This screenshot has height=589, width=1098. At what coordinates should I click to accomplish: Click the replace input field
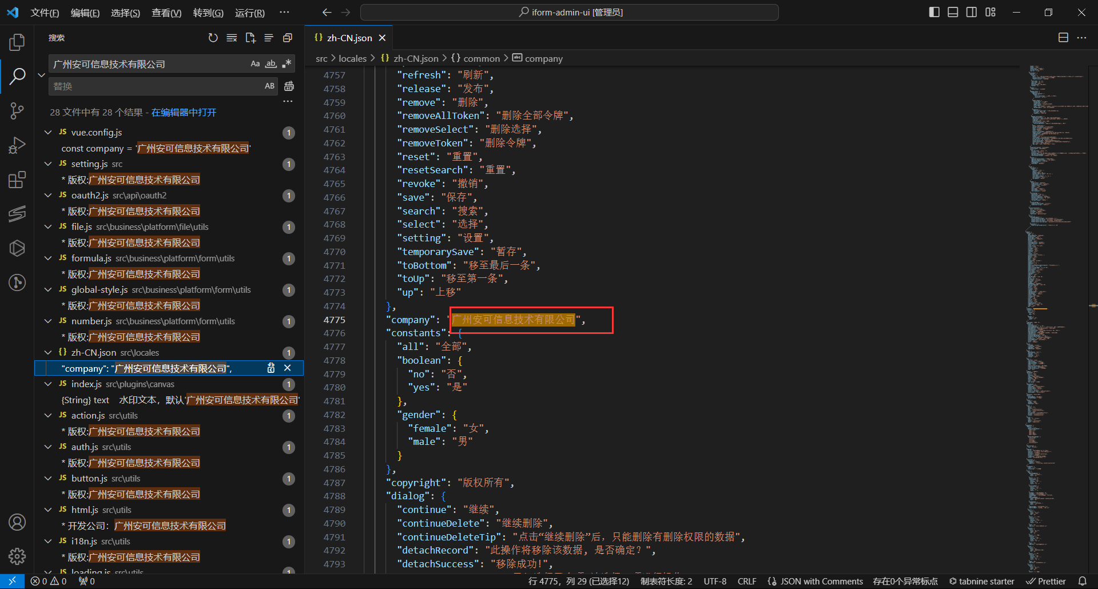coord(154,86)
